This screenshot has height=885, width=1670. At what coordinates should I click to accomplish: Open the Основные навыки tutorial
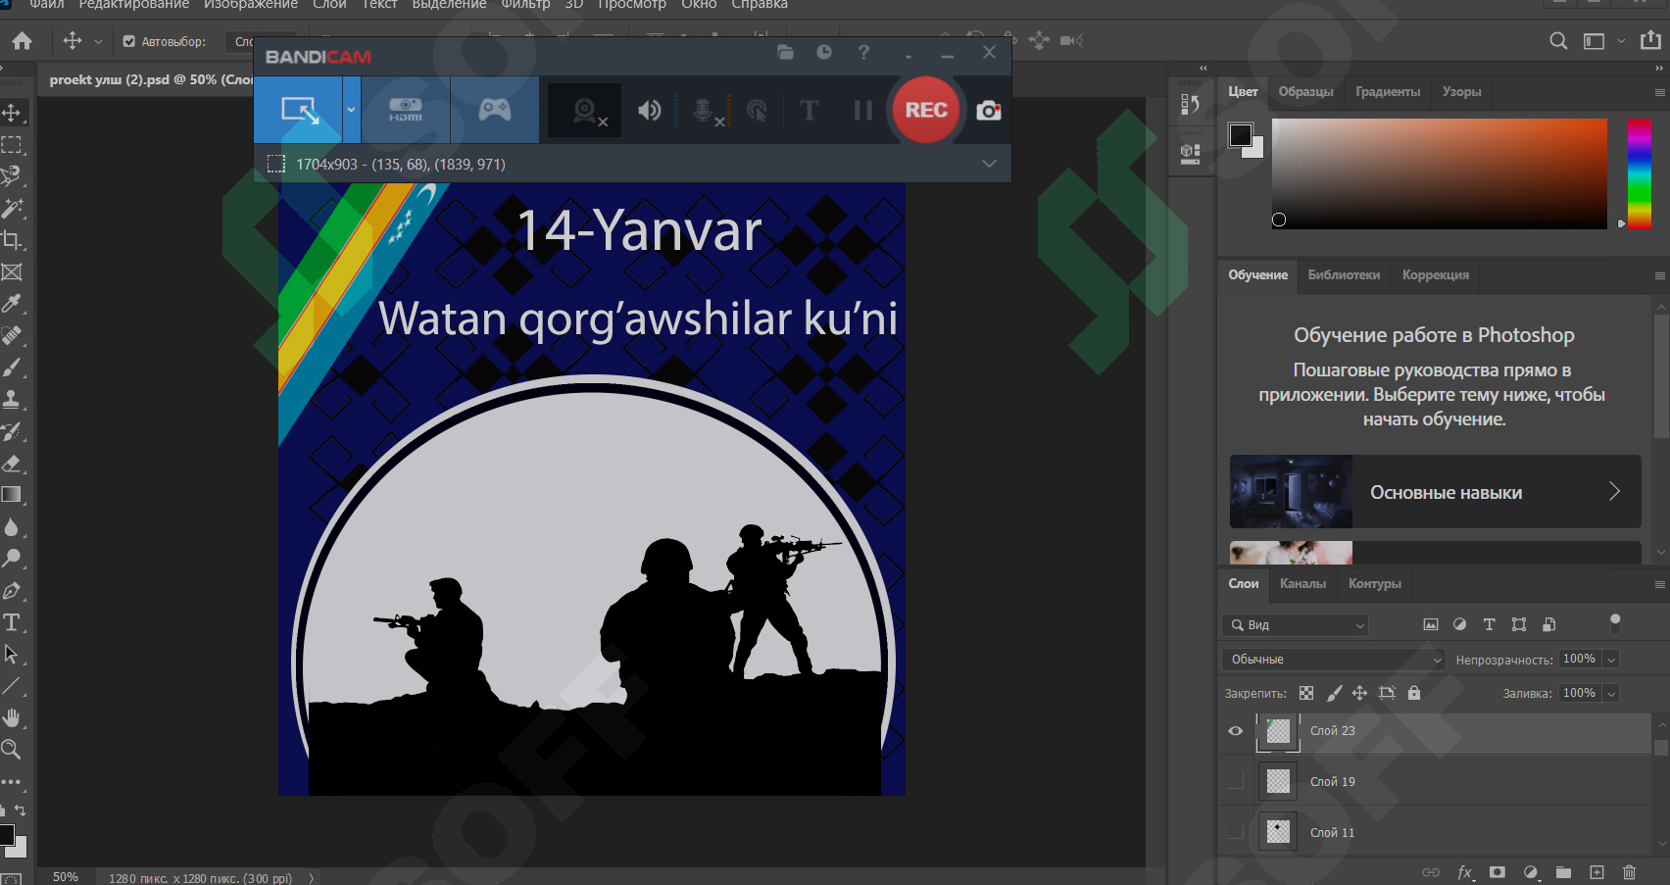click(x=1436, y=492)
